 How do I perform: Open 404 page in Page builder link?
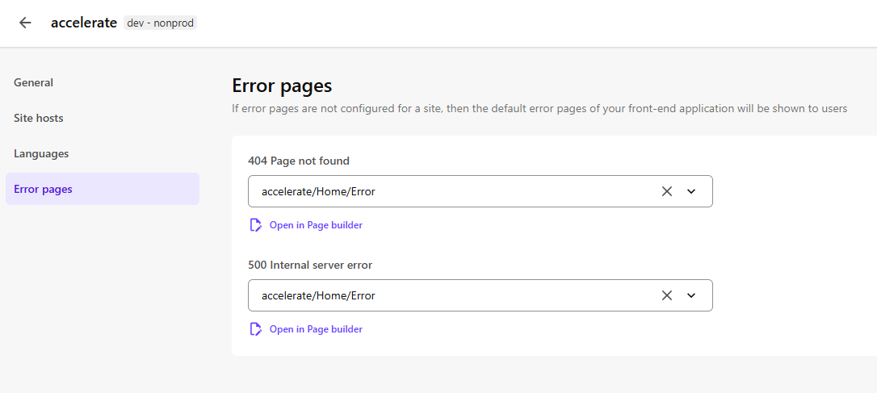[x=316, y=225]
